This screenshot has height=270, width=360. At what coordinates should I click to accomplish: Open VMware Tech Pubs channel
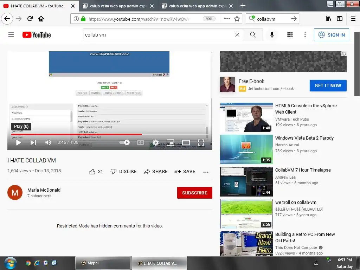coord(292,119)
